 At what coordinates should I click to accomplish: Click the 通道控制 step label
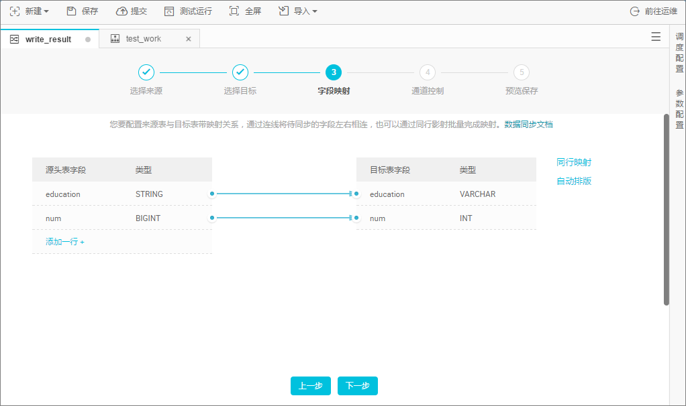(428, 91)
